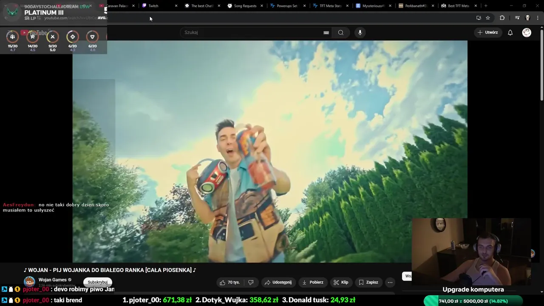Switch to the Mysteriouss tab
Viewport: 544px width, 306px height.
tap(373, 6)
